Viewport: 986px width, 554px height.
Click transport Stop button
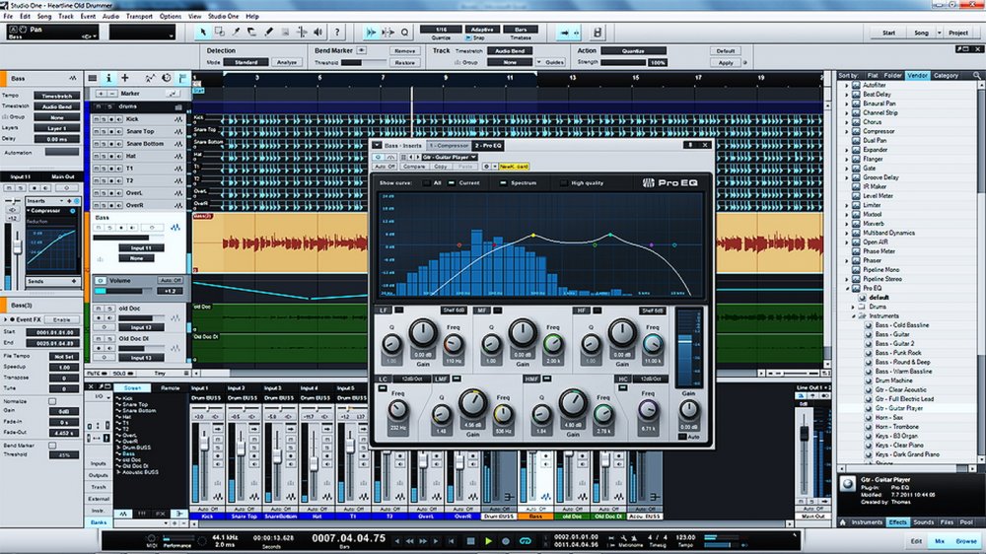(470, 541)
